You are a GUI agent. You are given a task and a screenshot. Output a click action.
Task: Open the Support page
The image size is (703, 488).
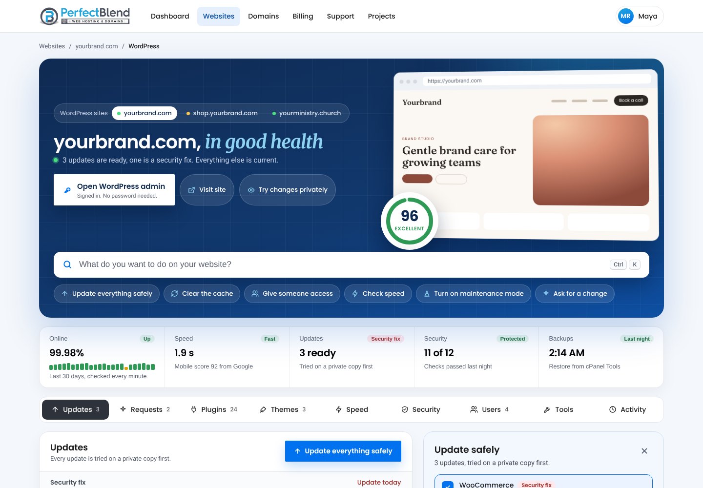(x=340, y=16)
